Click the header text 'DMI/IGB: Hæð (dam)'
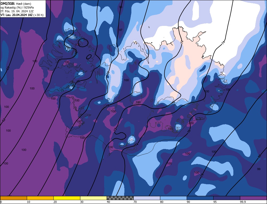 point(16,3)
